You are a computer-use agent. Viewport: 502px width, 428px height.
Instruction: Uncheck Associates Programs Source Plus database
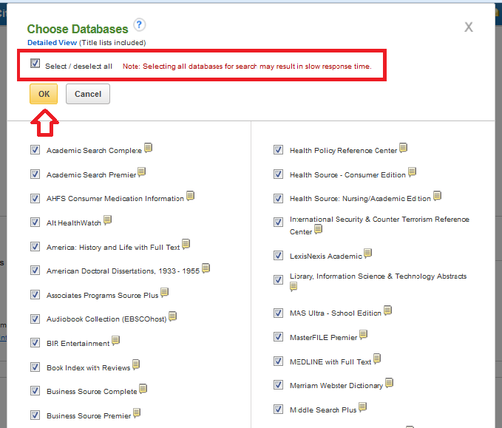pos(35,294)
